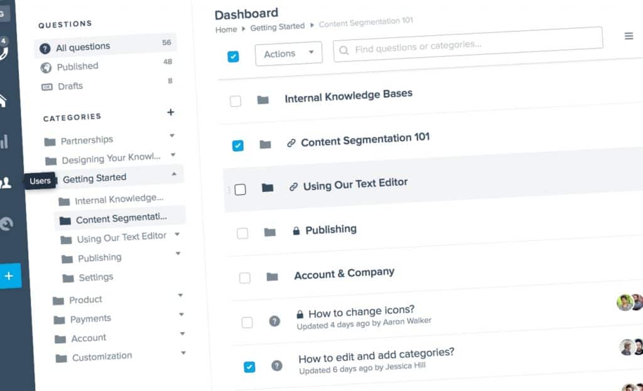Click the lock icon beside Publishing row
This screenshot has width=643, height=391.
[296, 231]
